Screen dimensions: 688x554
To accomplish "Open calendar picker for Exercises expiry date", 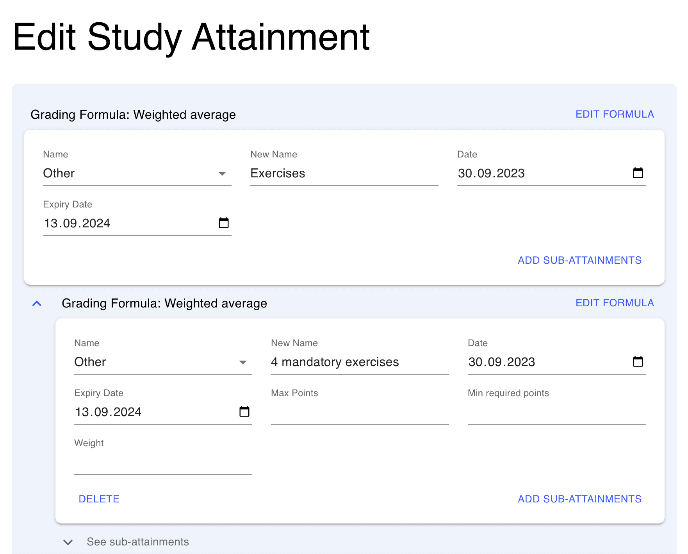I will [x=223, y=223].
